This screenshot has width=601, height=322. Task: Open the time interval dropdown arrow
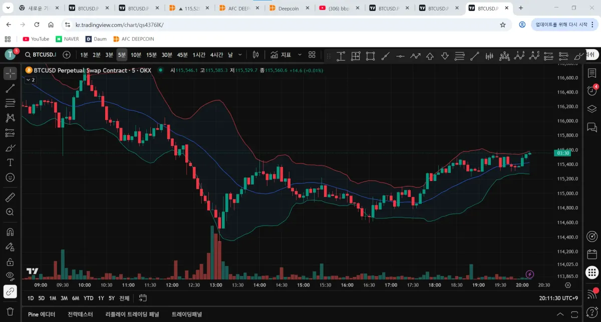[x=240, y=54]
